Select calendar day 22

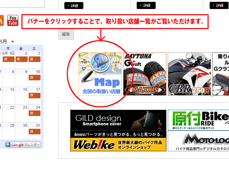12,107
